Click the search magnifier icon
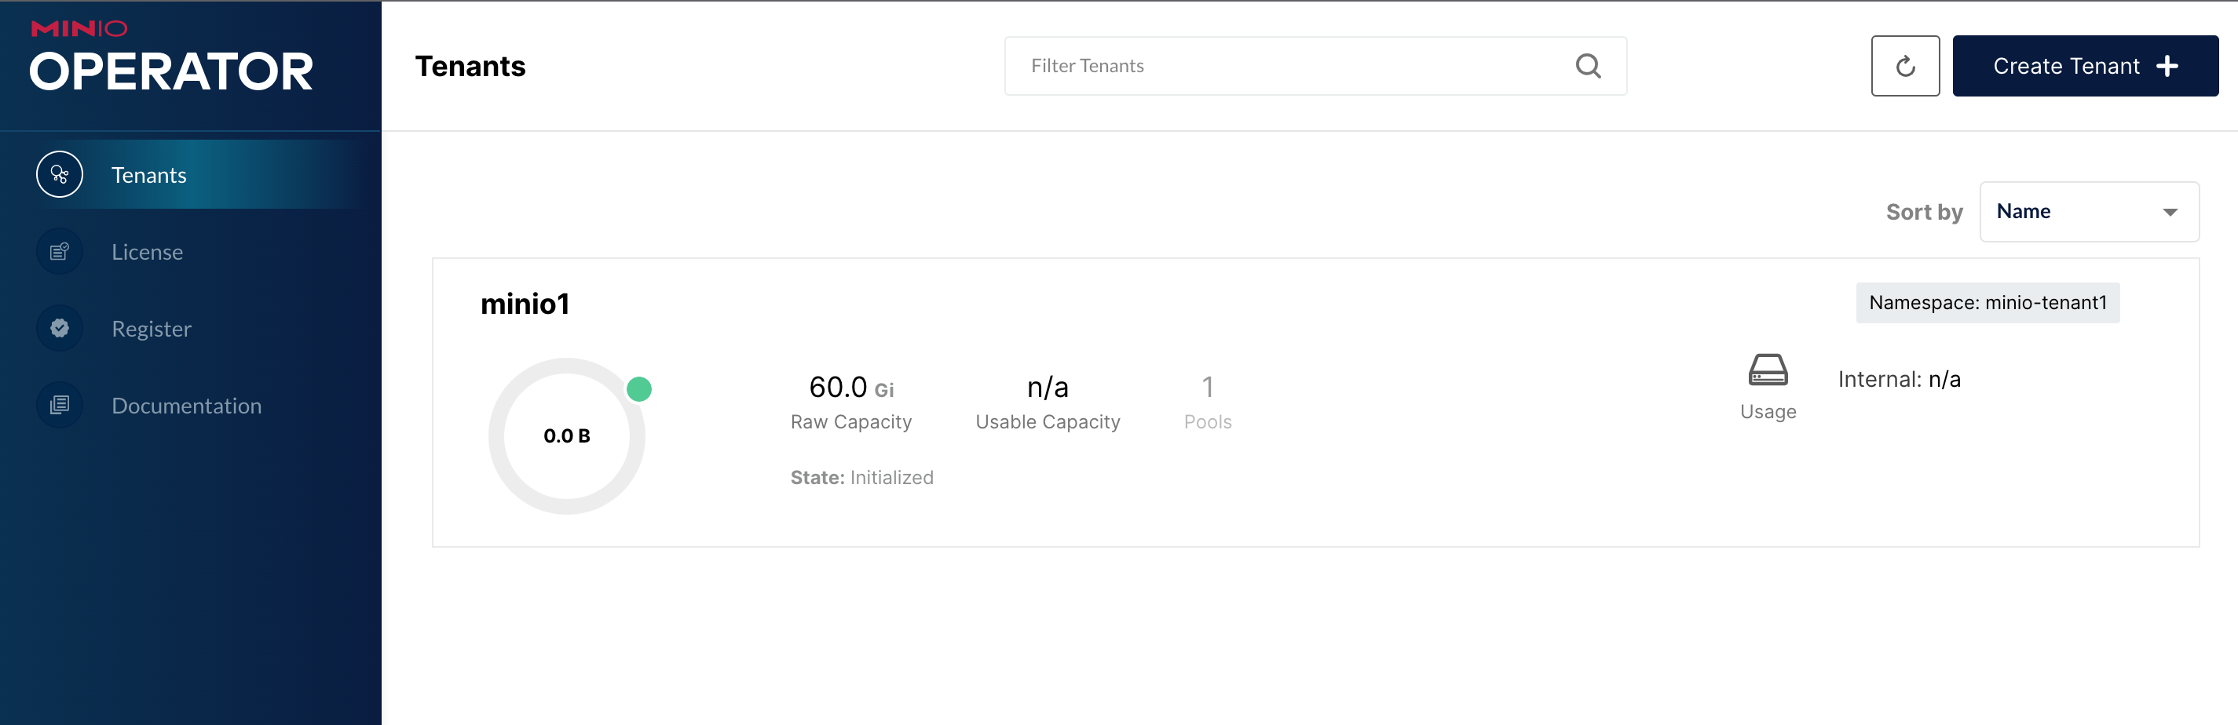 pyautogui.click(x=1587, y=66)
